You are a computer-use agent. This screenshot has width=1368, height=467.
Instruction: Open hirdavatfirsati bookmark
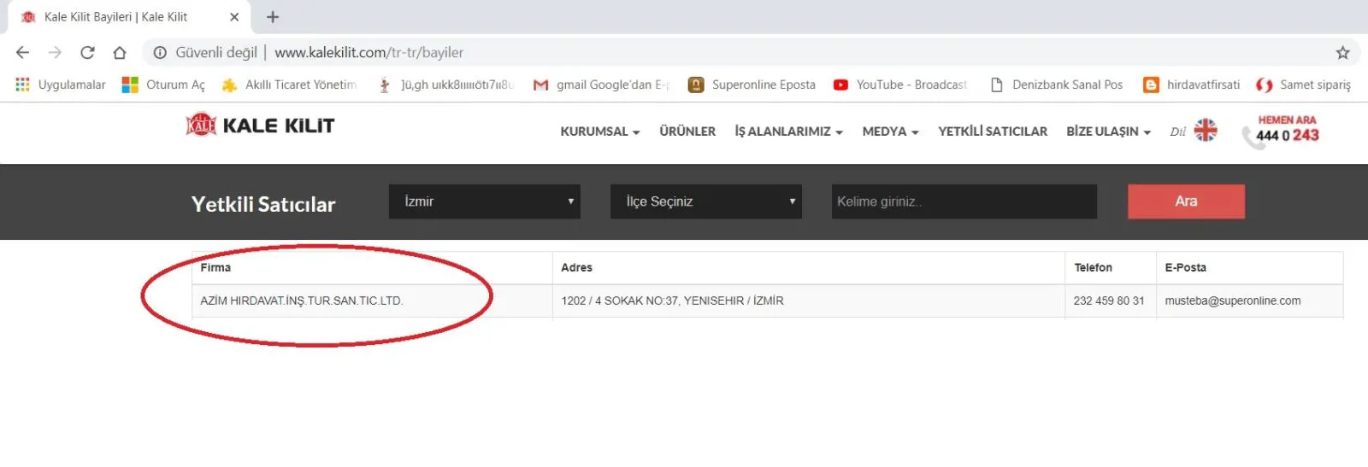click(x=1192, y=85)
